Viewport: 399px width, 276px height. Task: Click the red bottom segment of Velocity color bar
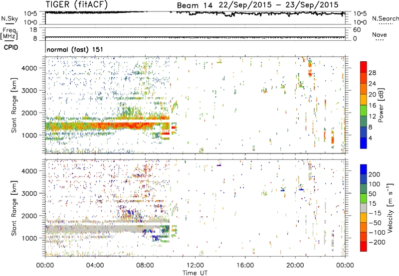point(364,247)
